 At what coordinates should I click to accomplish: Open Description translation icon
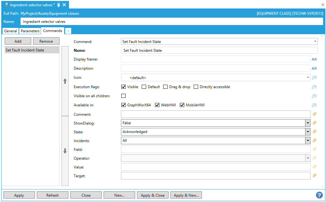click(x=314, y=68)
